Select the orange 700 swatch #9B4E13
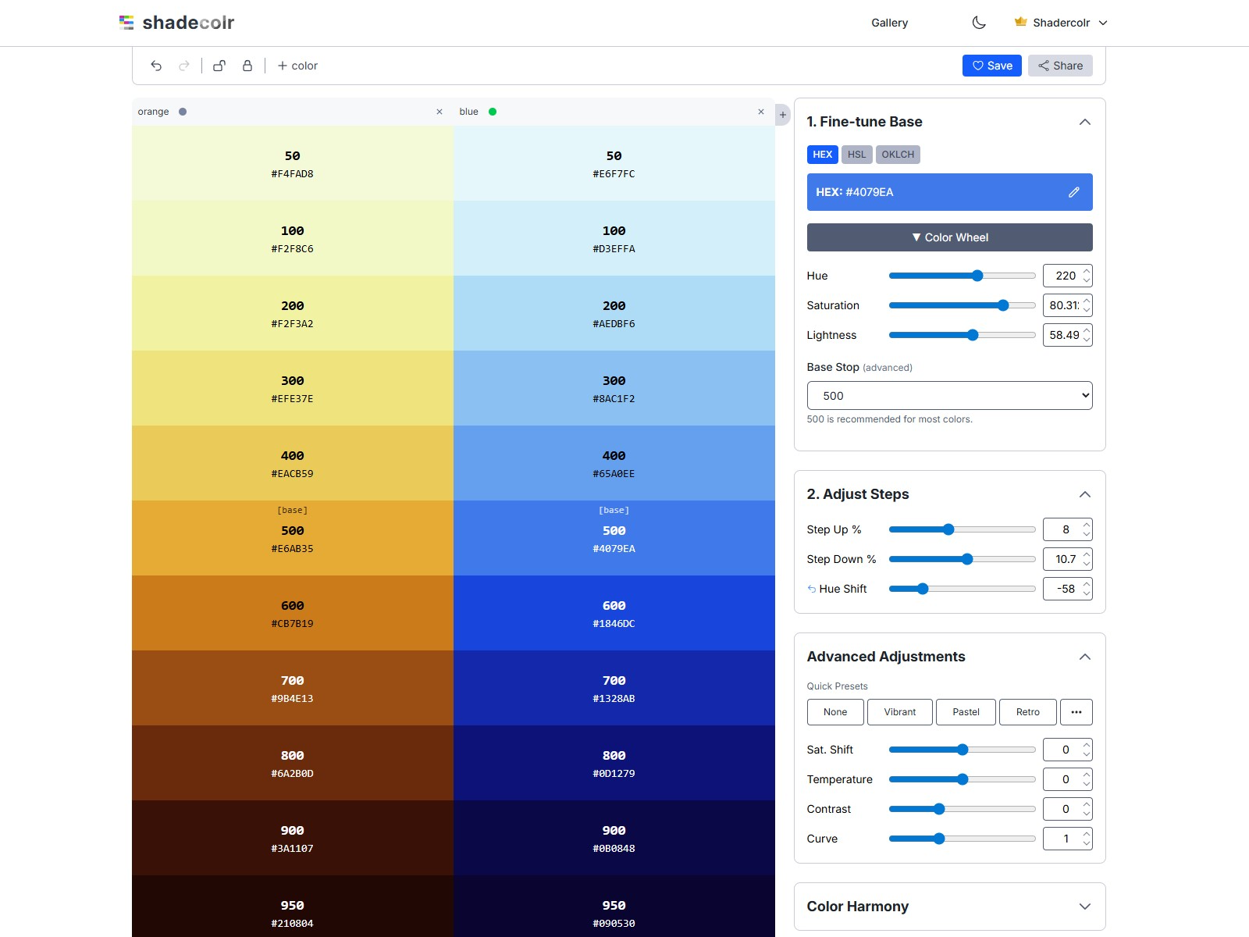 pyautogui.click(x=293, y=688)
